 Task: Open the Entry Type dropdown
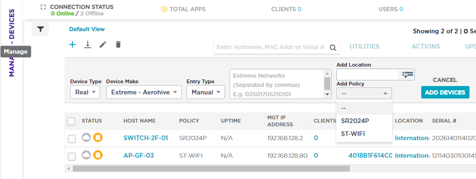205,92
